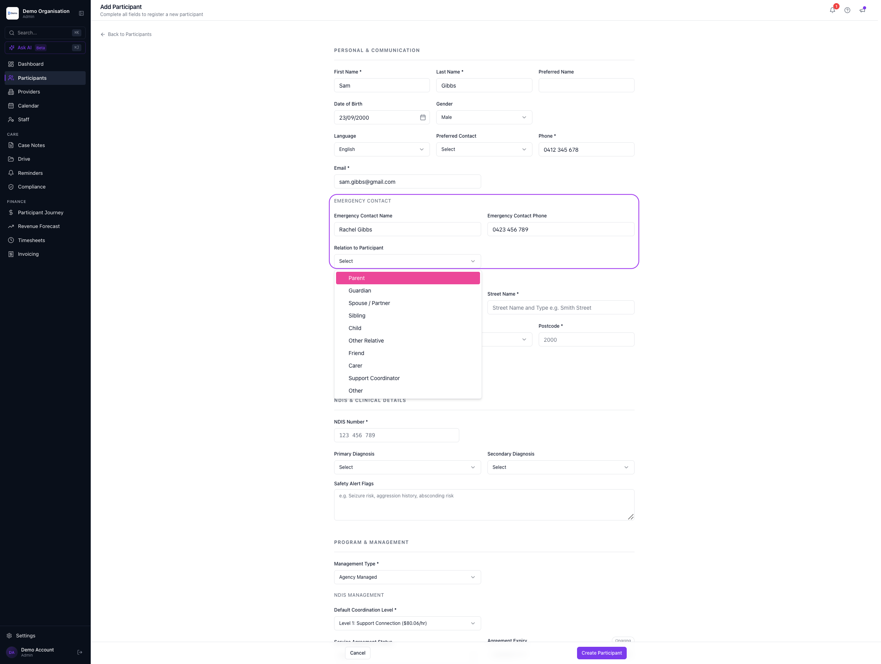Click the Cancel button
The width and height of the screenshot is (881, 664).
point(357,653)
